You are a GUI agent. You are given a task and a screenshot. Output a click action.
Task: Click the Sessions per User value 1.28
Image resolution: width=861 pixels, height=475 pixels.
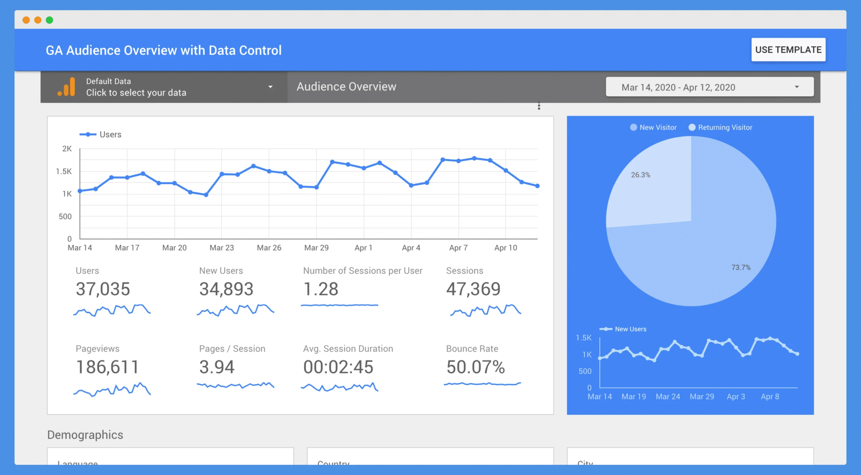pos(321,289)
